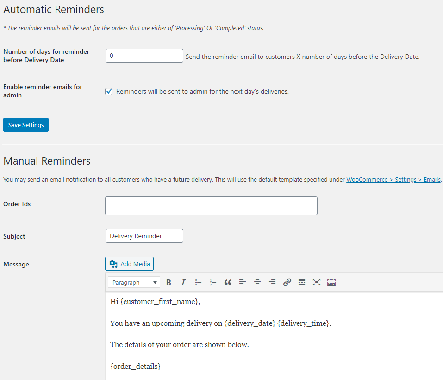
Task: Insert a numbered list
Action: pos(213,282)
